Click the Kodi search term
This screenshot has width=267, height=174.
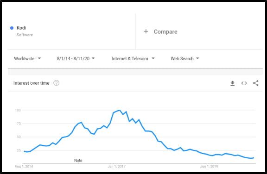tap(21, 28)
